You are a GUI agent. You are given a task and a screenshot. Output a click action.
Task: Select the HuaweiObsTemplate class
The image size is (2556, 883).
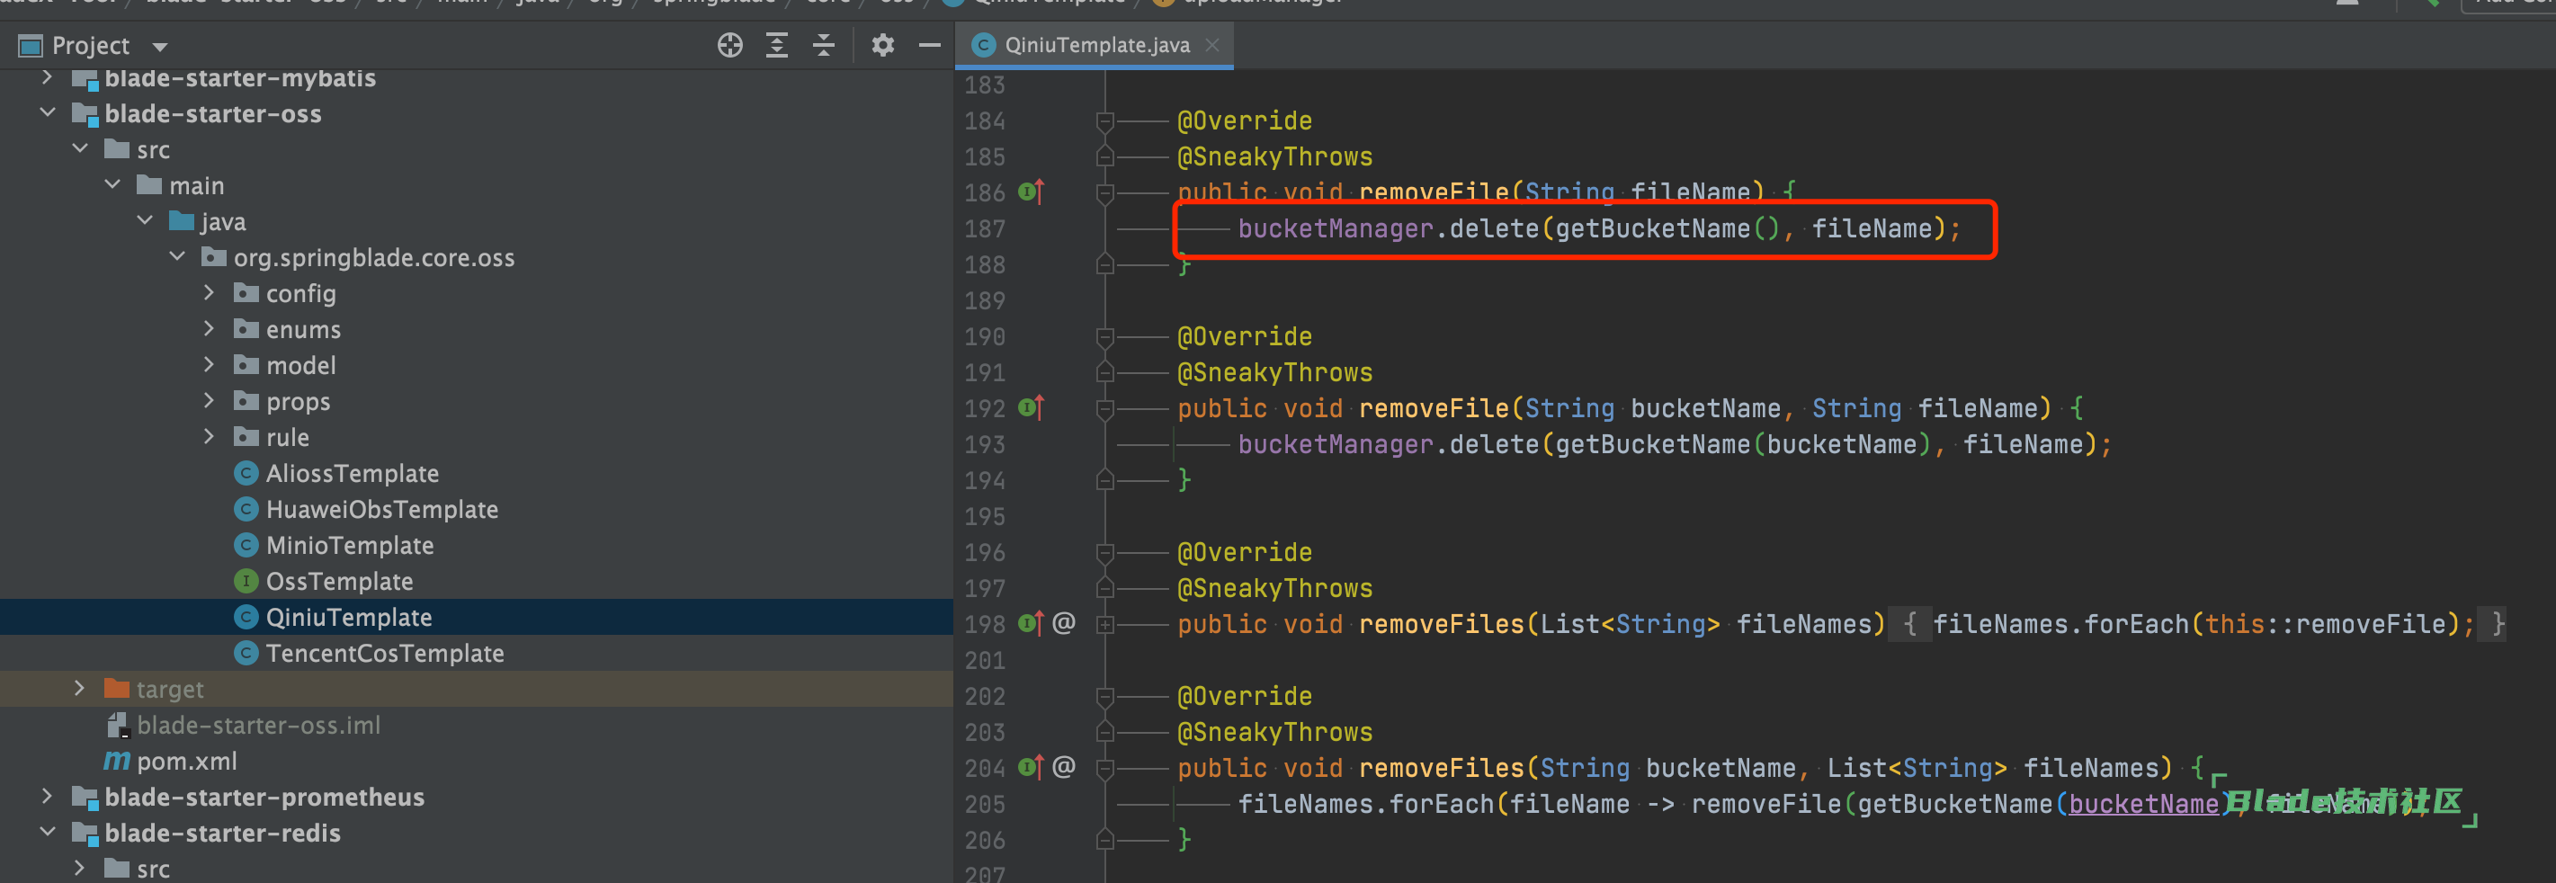tap(381, 509)
